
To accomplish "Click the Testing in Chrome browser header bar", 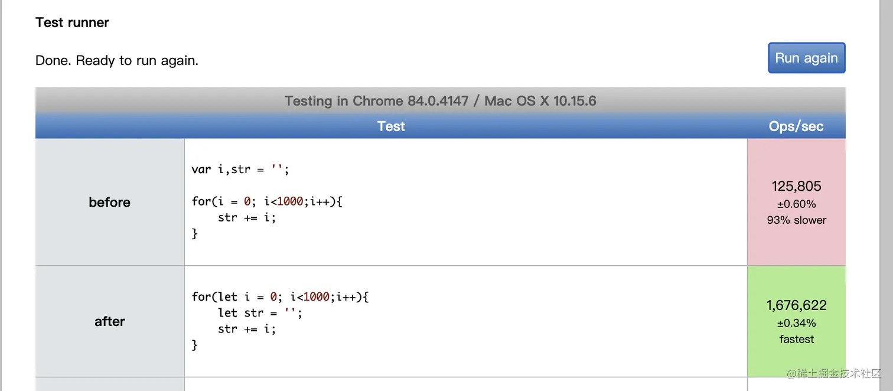I will click(440, 101).
